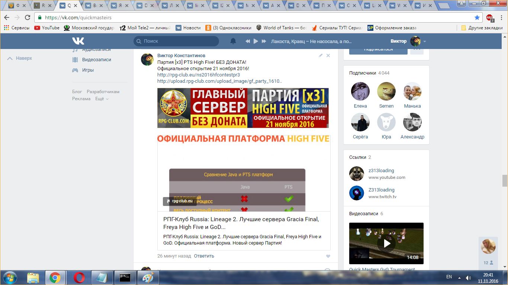This screenshot has height=285, width=508.
Task: Open the Подписчики list header
Action: point(369,73)
